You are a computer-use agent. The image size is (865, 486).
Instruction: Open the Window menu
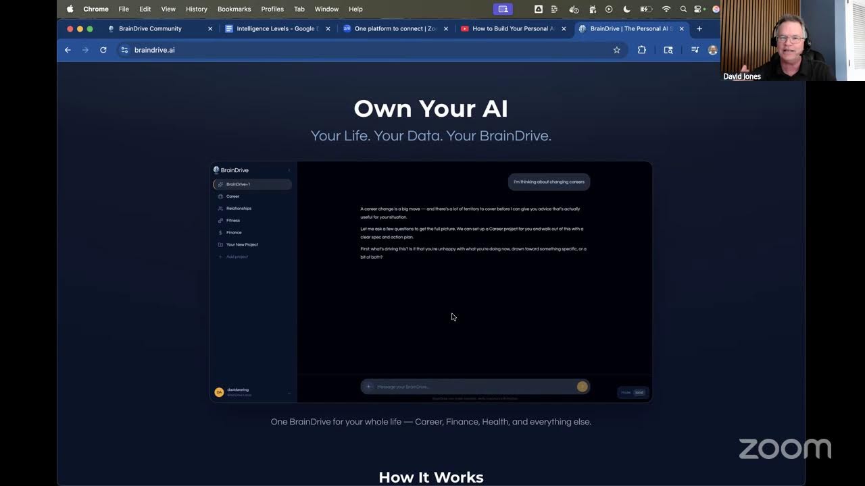pyautogui.click(x=326, y=9)
